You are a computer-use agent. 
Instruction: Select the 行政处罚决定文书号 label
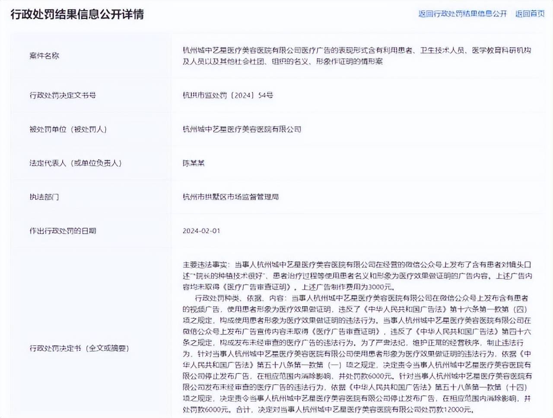click(x=63, y=95)
